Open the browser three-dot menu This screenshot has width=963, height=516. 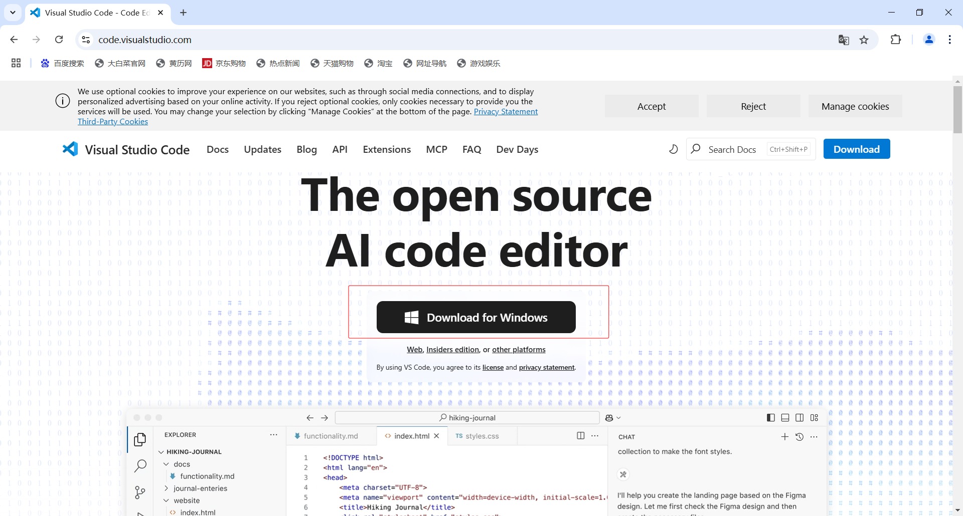(x=950, y=40)
